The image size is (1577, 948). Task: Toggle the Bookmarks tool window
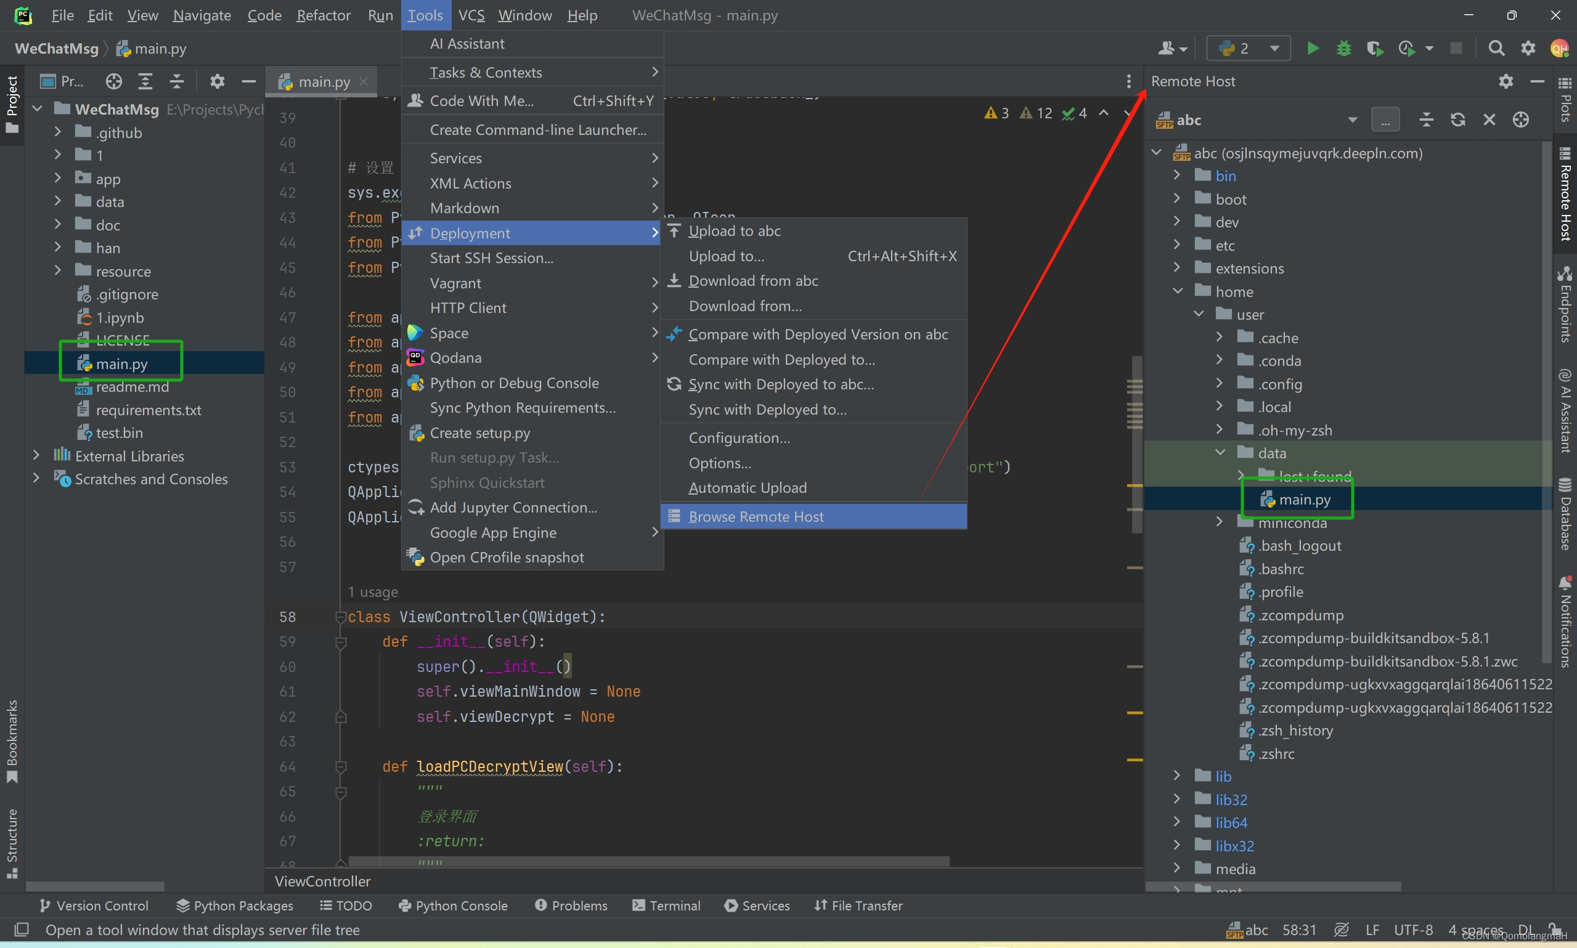click(x=12, y=741)
